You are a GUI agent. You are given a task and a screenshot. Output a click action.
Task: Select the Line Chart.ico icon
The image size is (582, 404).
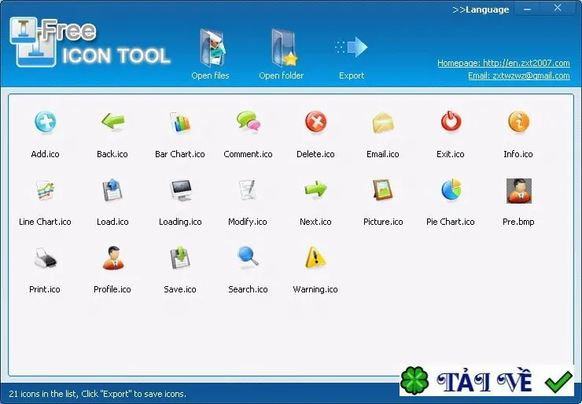(x=46, y=190)
